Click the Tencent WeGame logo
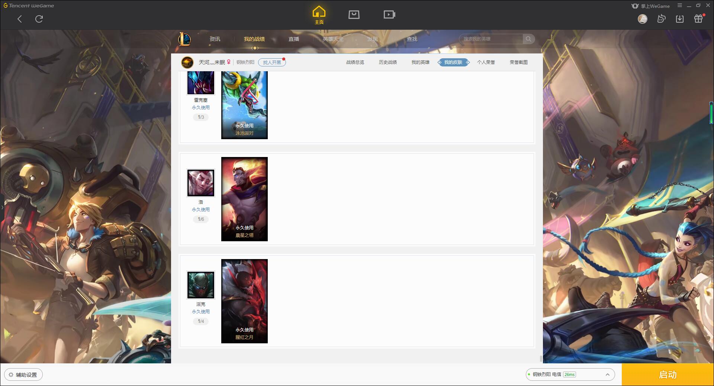Image resolution: width=714 pixels, height=386 pixels. click(29, 6)
